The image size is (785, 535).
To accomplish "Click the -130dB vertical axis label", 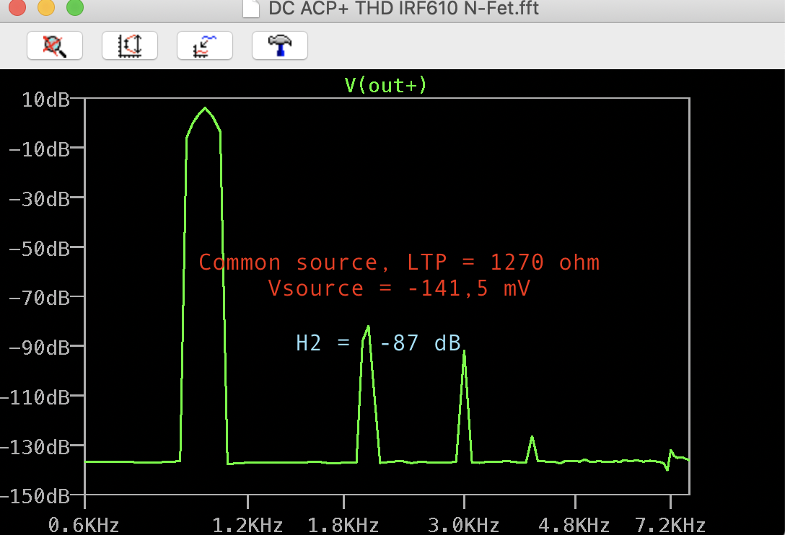I will click(35, 447).
